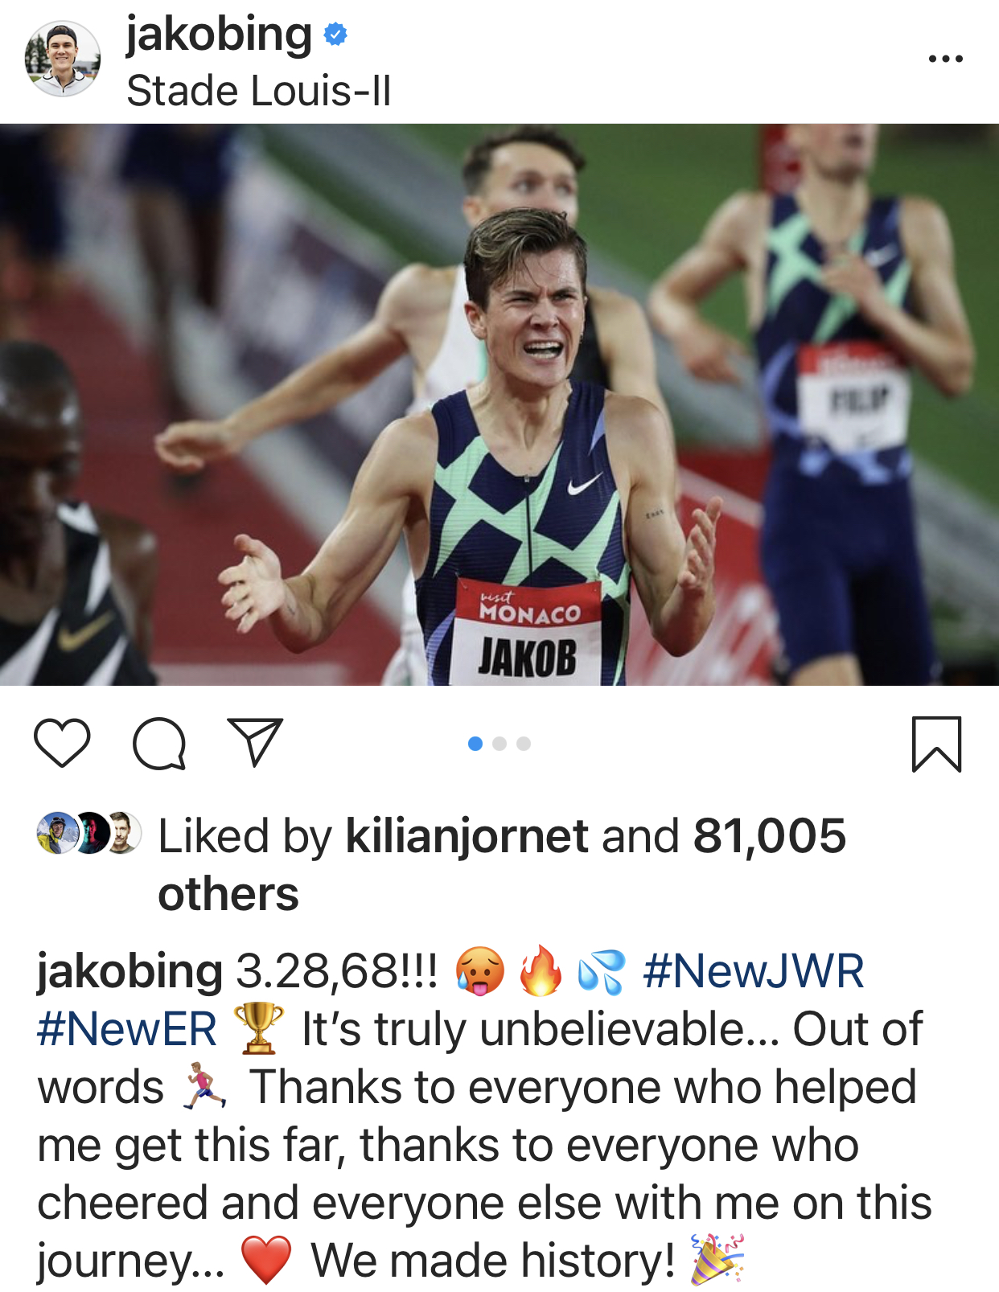Open kilianjornet's profile from likes
Image resolution: width=999 pixels, height=1292 pixels.
click(x=467, y=836)
